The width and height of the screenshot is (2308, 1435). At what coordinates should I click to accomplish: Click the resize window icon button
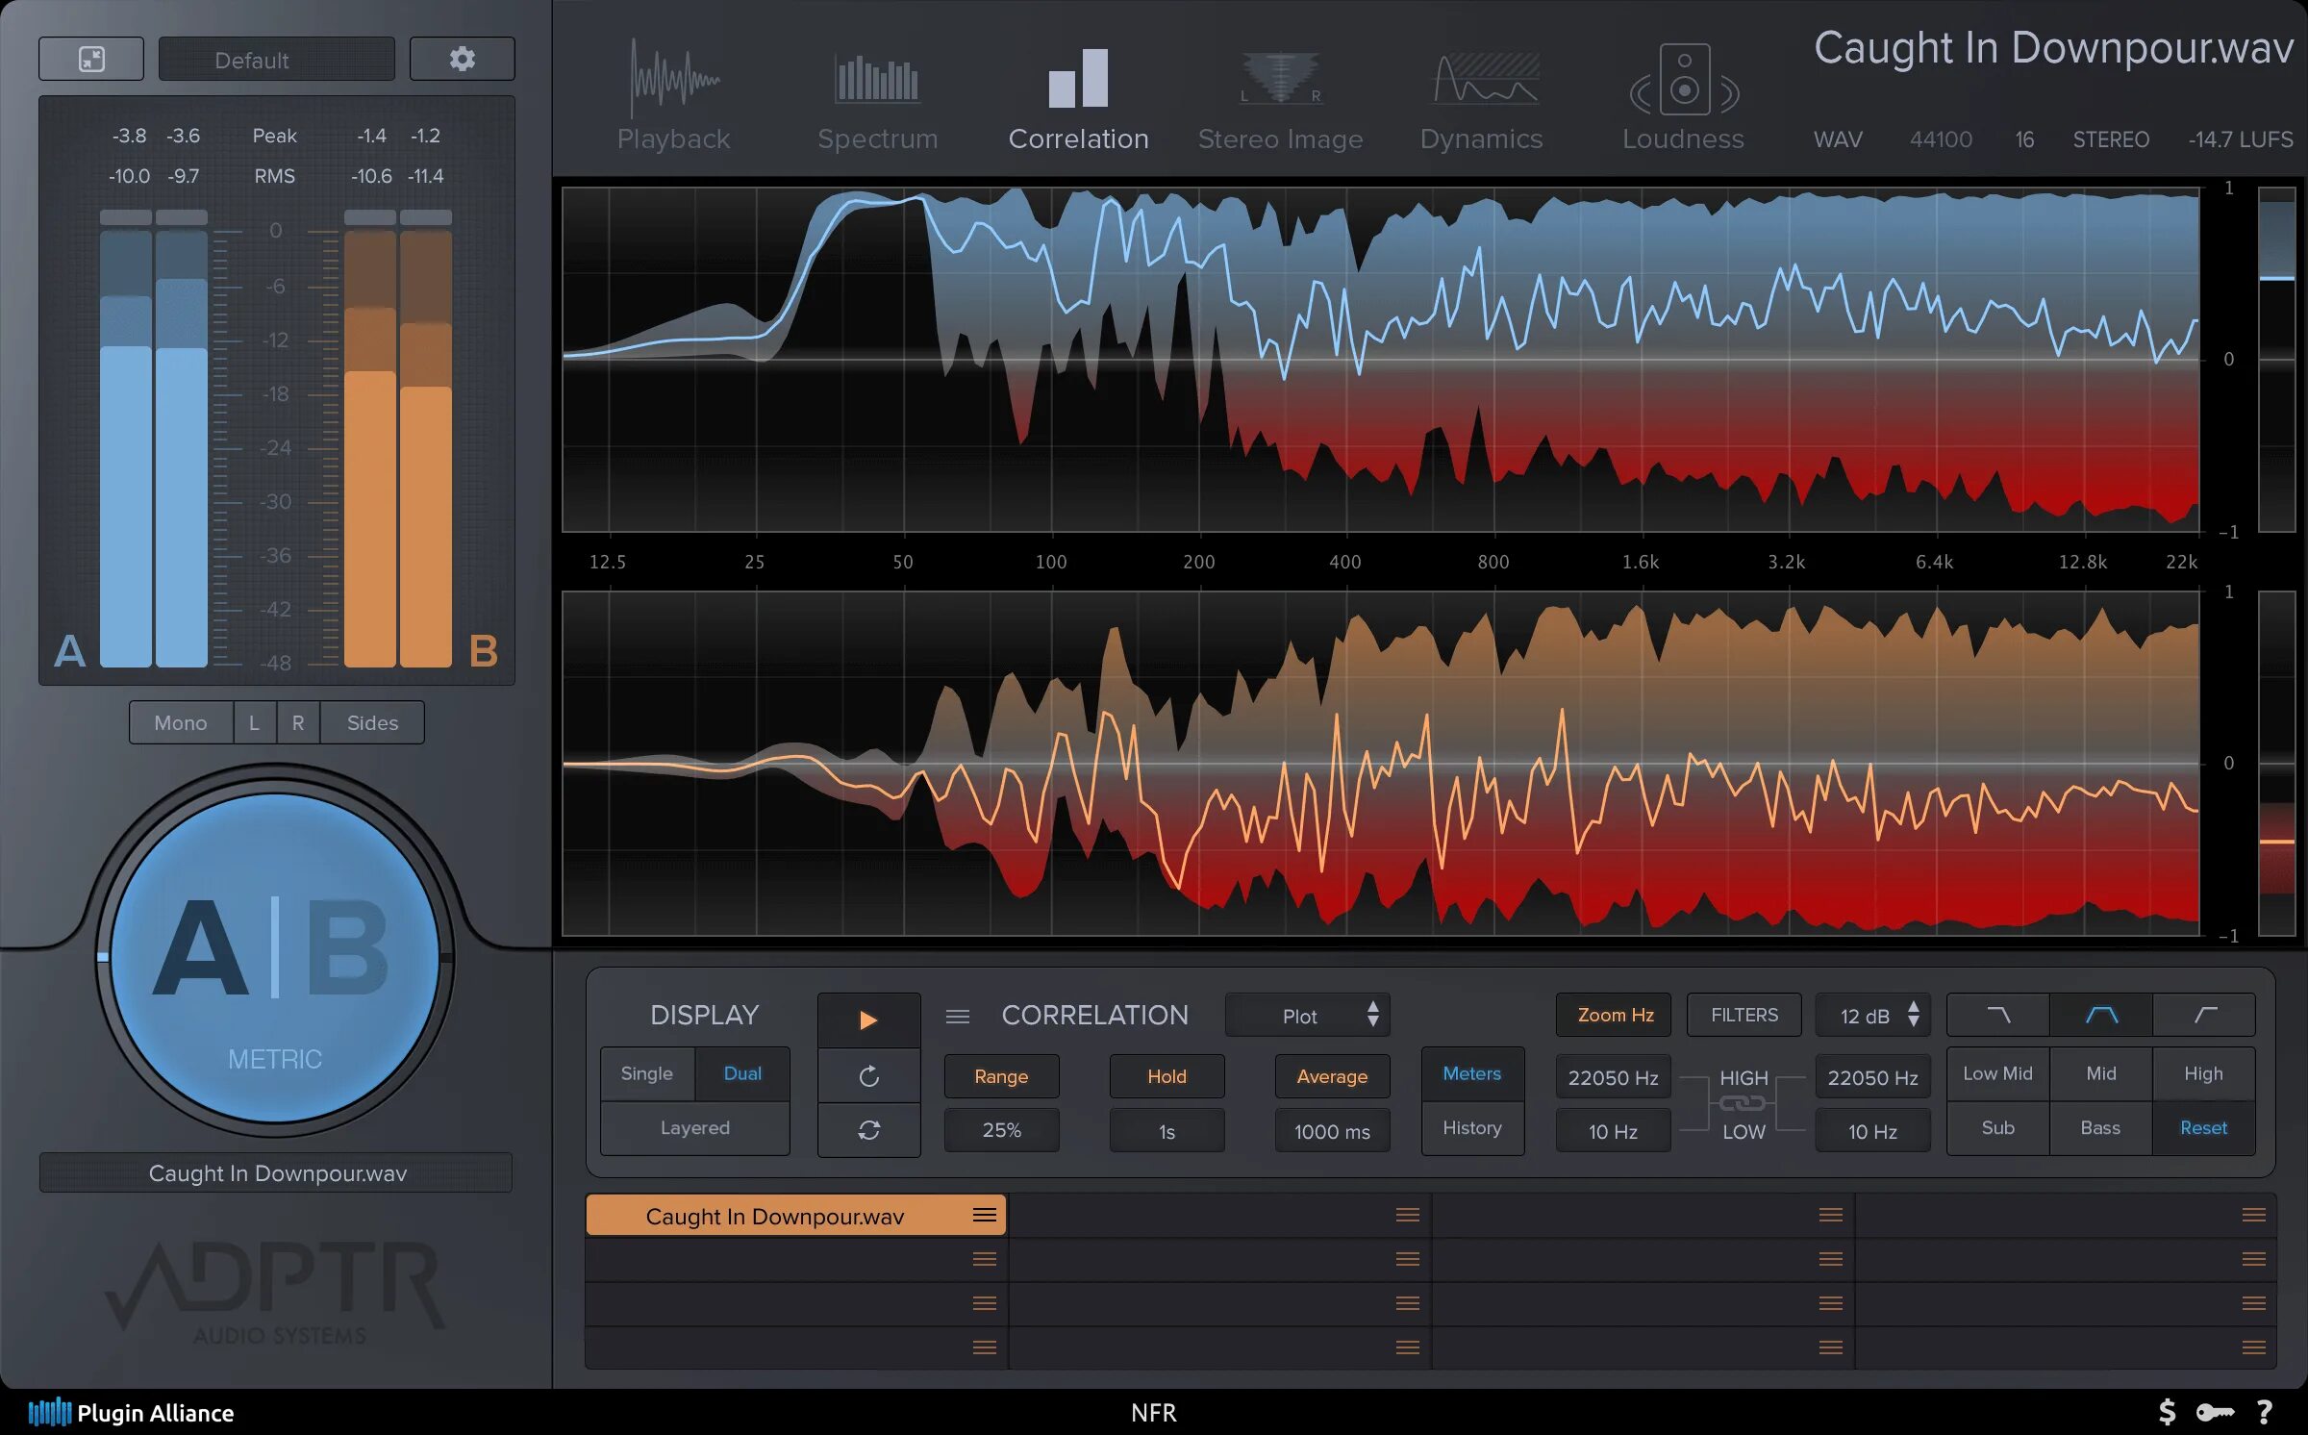tap(91, 60)
